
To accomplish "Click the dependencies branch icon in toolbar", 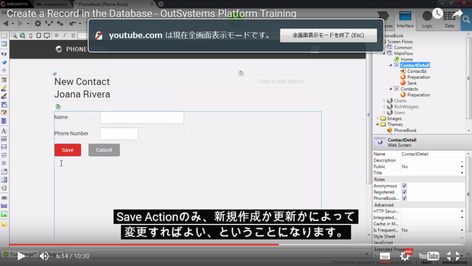I will [49, 24].
